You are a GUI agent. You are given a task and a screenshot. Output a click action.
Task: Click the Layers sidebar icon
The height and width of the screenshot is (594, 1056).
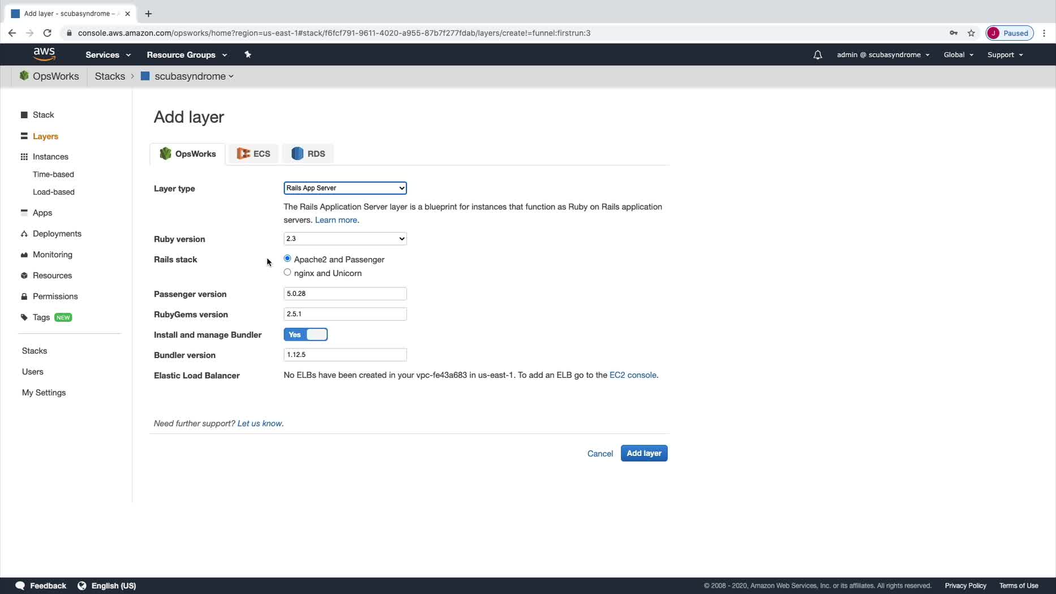[24, 136]
